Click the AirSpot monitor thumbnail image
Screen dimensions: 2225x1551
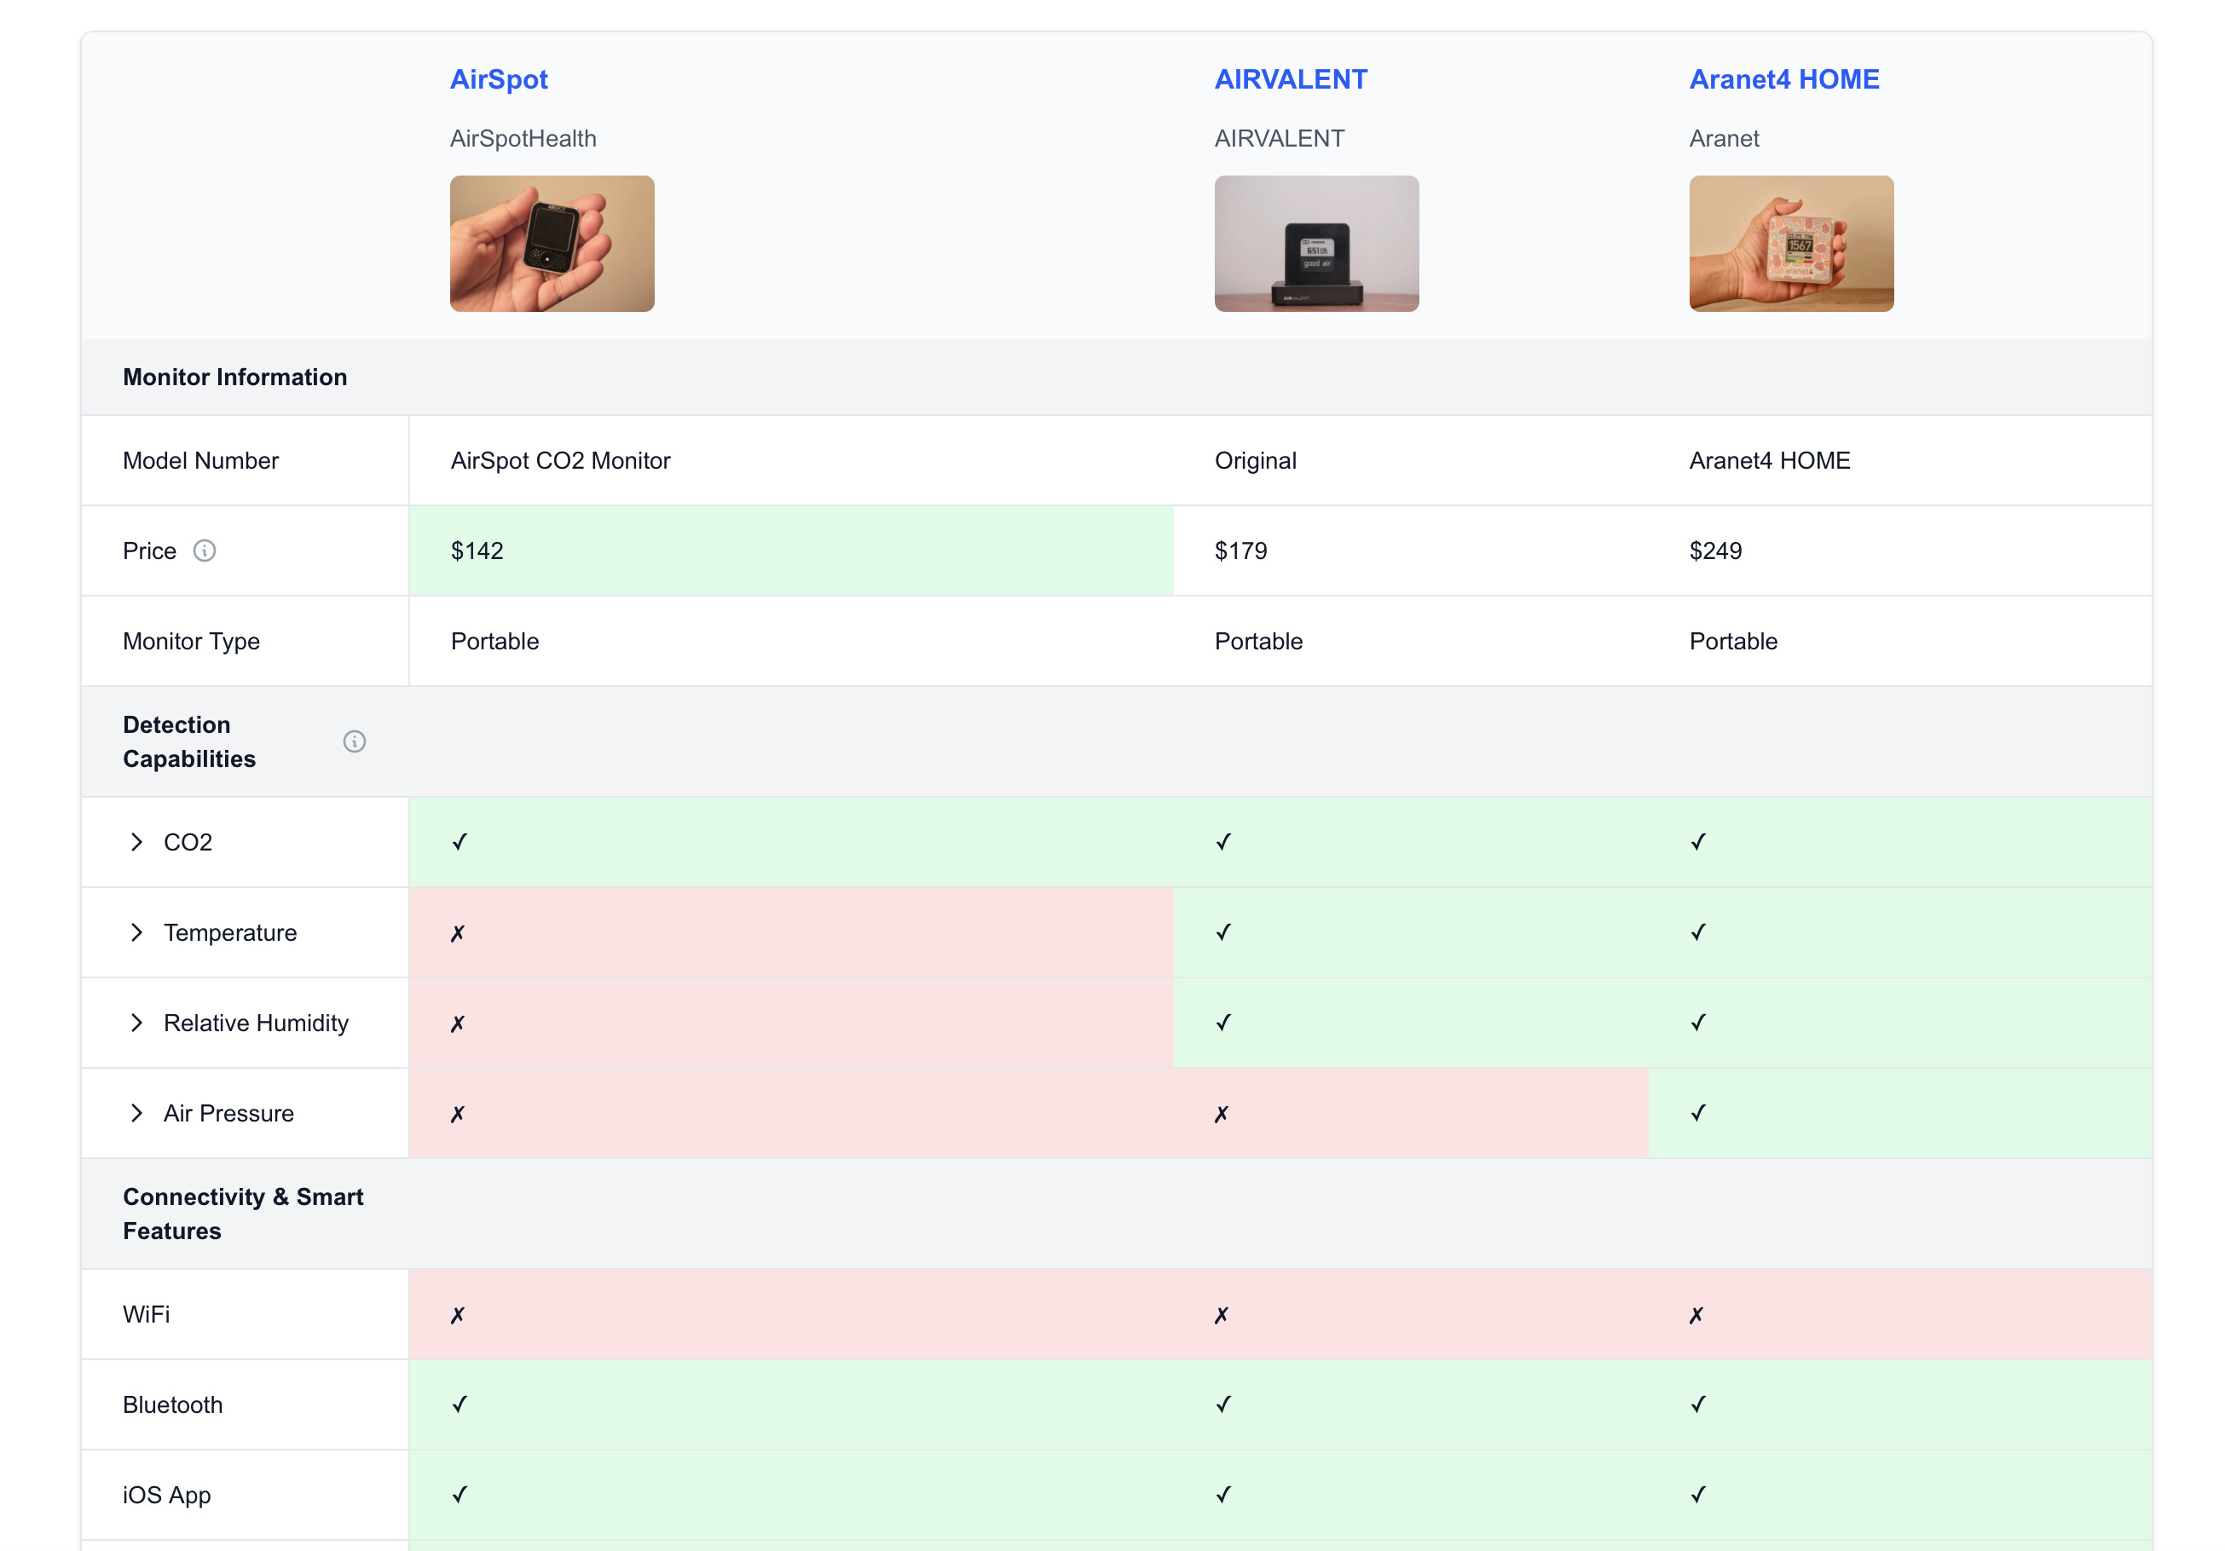tap(552, 243)
